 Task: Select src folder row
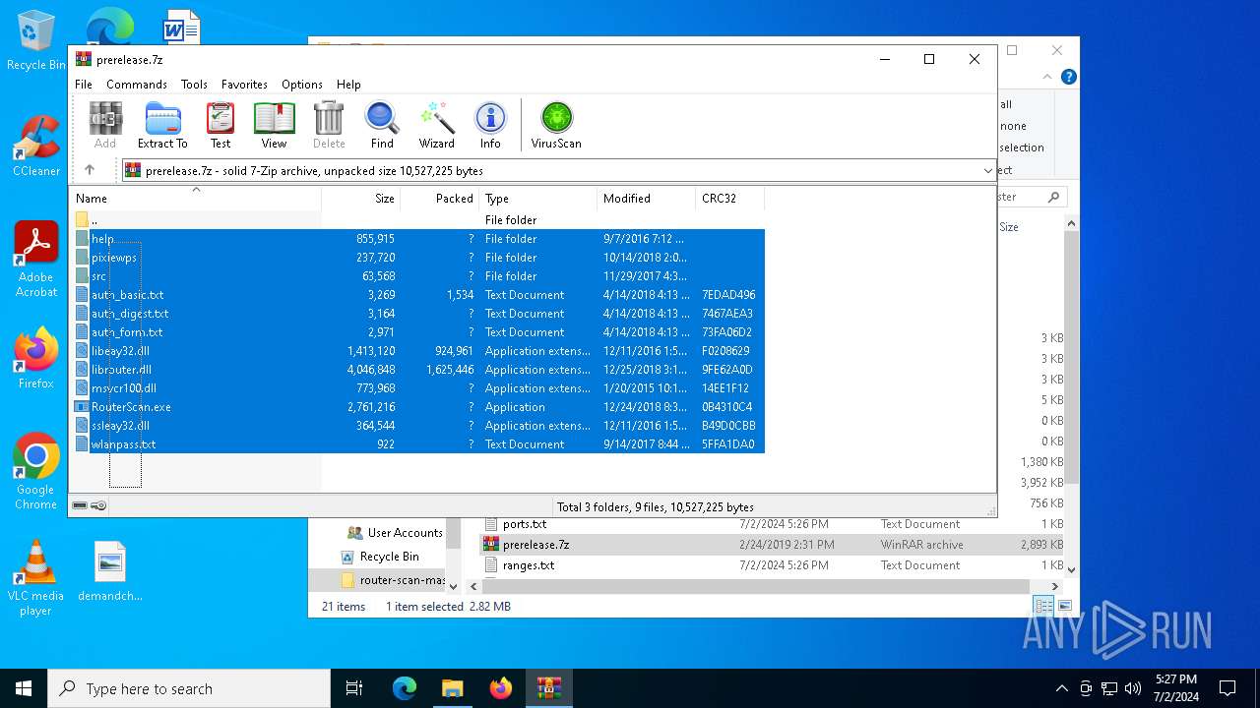(x=417, y=276)
